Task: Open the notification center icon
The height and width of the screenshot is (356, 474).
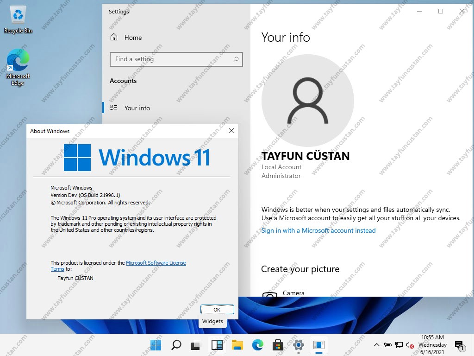Action: point(460,345)
